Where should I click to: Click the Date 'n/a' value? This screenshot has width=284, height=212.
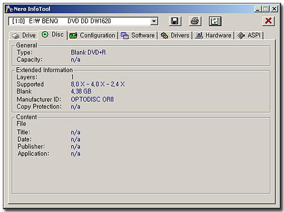click(x=76, y=139)
